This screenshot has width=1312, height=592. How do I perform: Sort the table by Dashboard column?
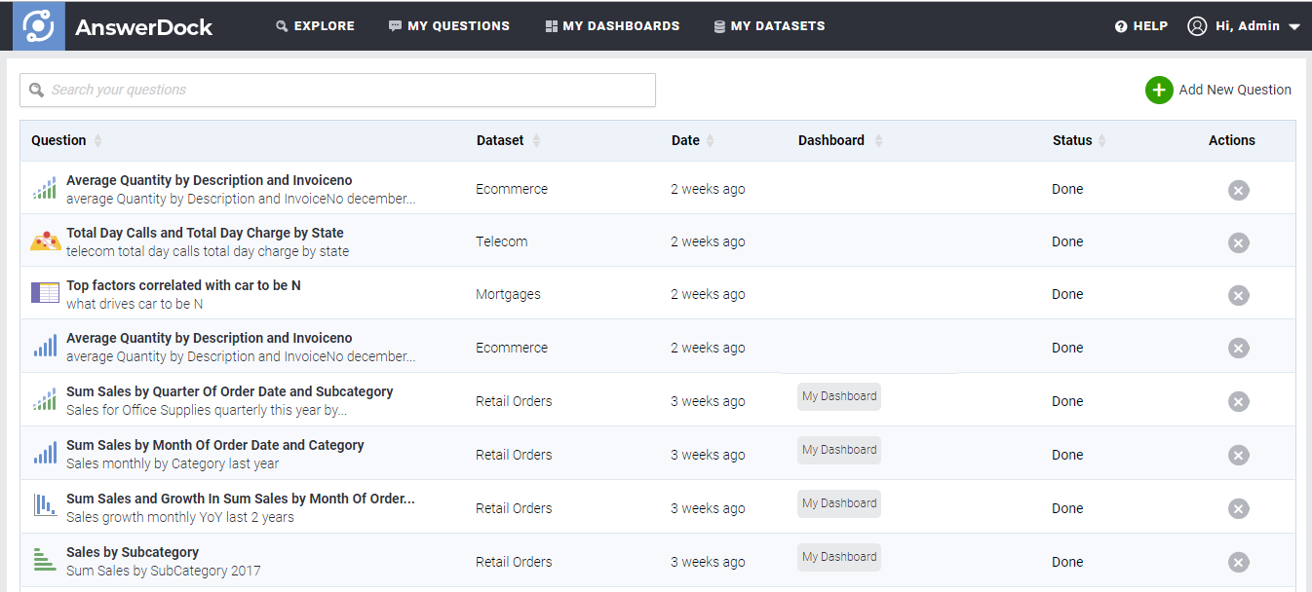(840, 140)
